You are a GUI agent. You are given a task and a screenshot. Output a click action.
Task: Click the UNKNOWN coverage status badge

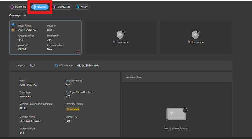point(73,109)
